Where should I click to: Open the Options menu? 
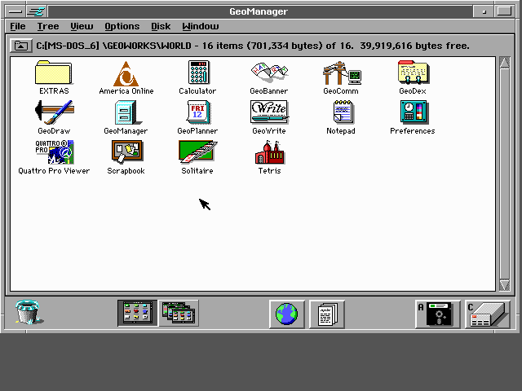[x=122, y=26]
